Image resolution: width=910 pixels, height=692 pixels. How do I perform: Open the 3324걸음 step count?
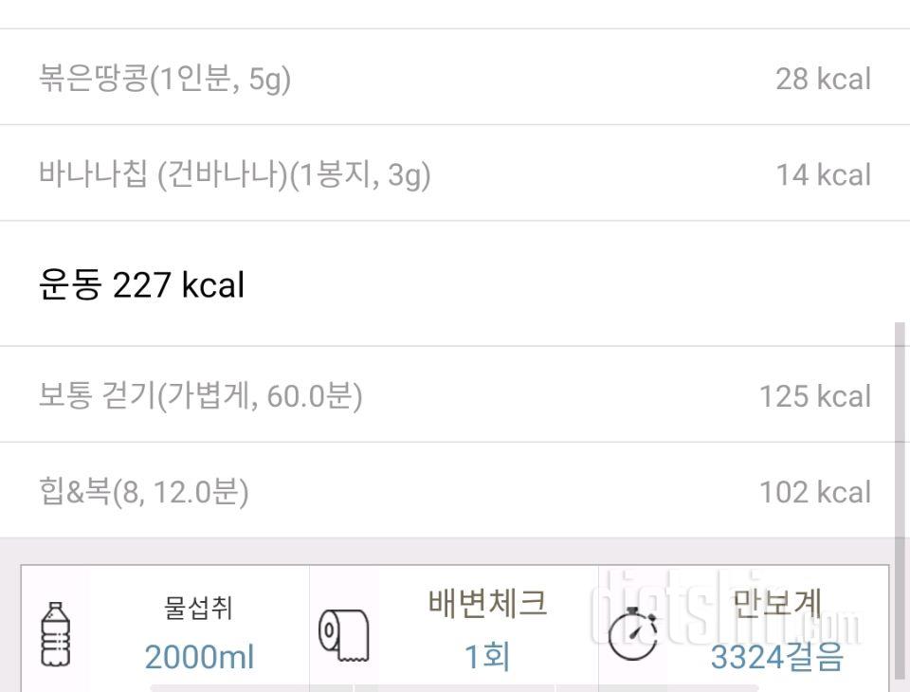[x=776, y=656]
